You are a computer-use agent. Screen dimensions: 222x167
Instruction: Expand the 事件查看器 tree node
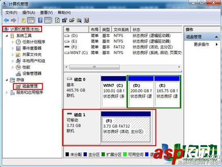tap(13, 48)
